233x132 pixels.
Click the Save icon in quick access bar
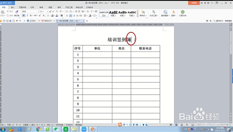click(x=4, y=21)
